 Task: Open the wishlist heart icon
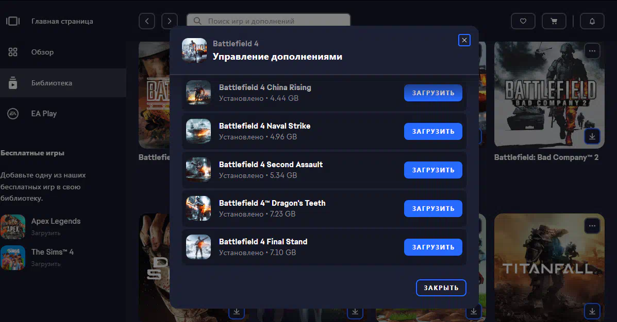click(523, 21)
